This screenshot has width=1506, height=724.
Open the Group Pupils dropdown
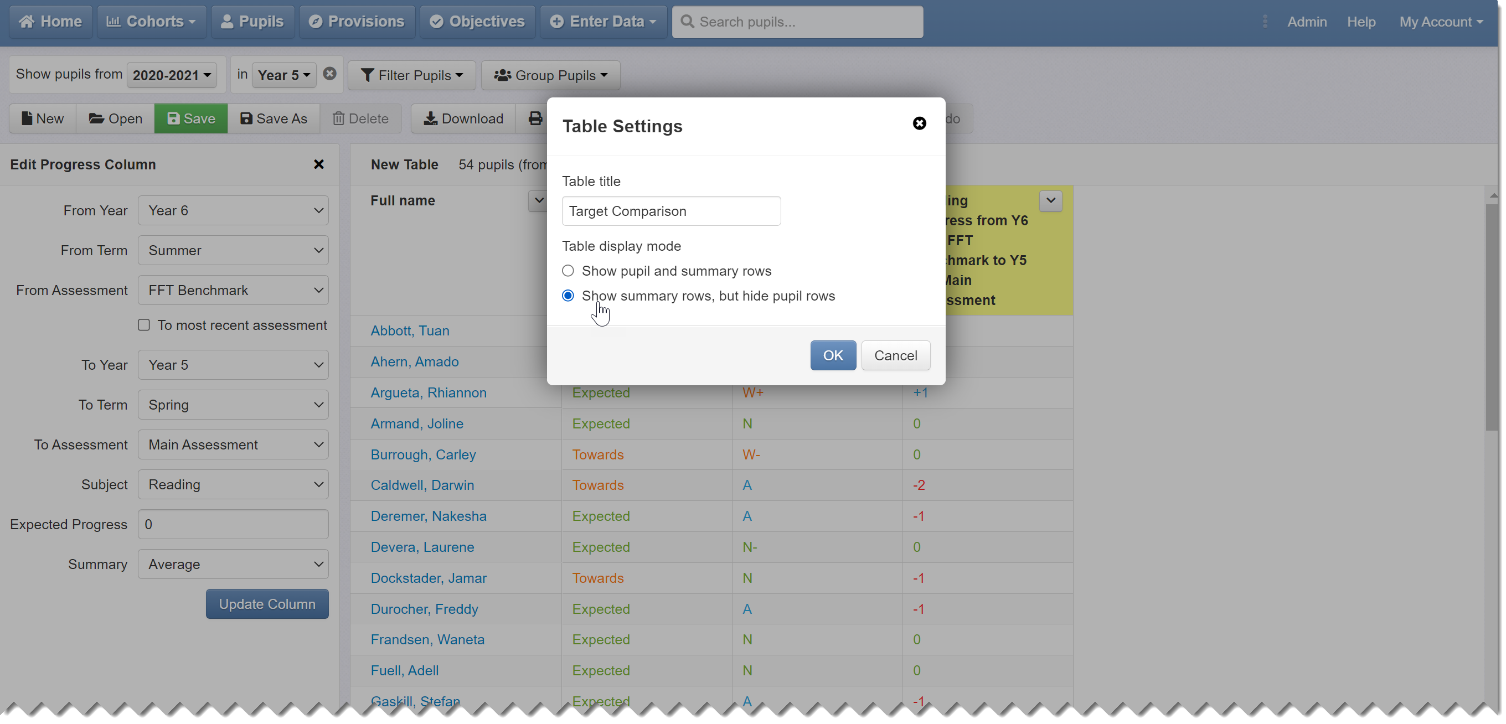pyautogui.click(x=551, y=75)
